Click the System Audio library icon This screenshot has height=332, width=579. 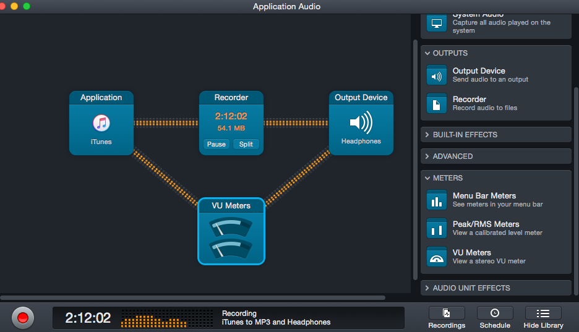pyautogui.click(x=437, y=23)
